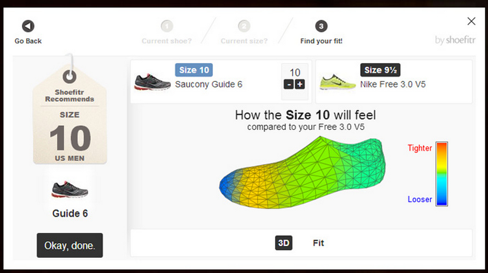Increase shoe size with plus button
Screen dimensions: 488x273
point(300,85)
